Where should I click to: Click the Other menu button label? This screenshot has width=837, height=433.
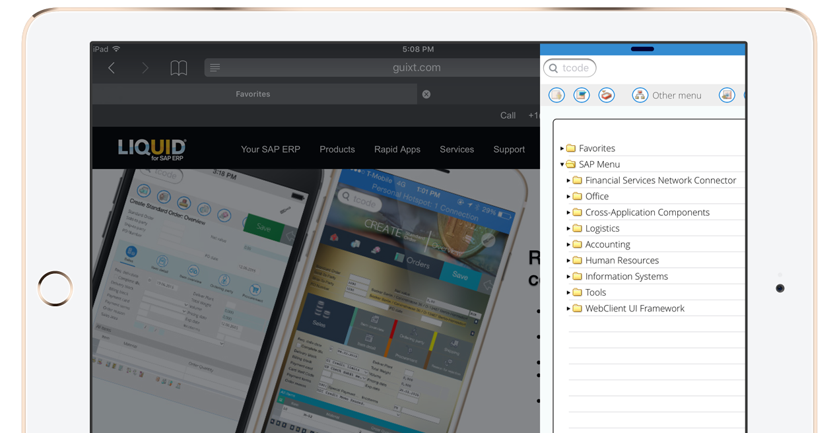[677, 95]
